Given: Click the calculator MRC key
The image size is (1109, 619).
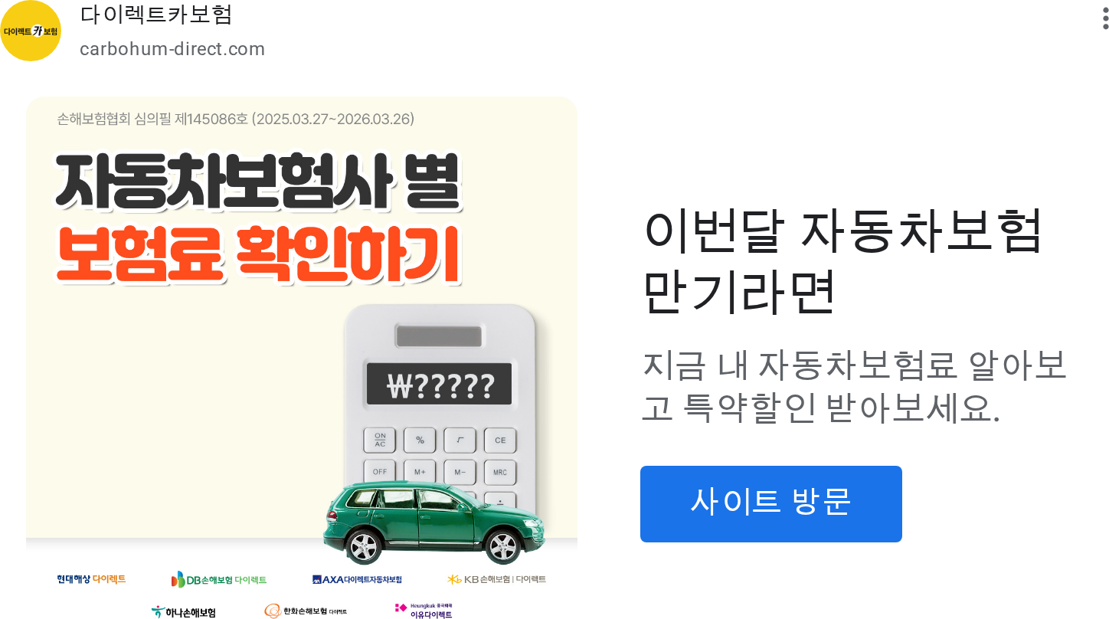Looking at the screenshot, I should click(x=500, y=472).
